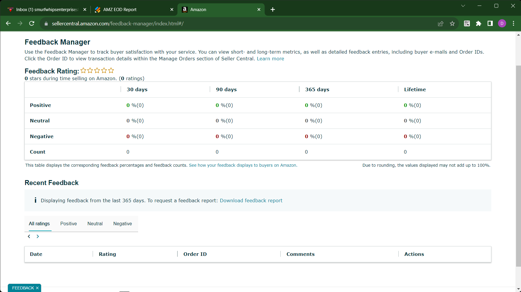
Task: Close the Inbox mail tab
Action: pos(85,10)
